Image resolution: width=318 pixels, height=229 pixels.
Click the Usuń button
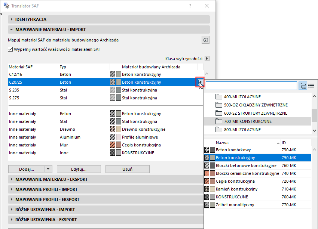(127, 169)
